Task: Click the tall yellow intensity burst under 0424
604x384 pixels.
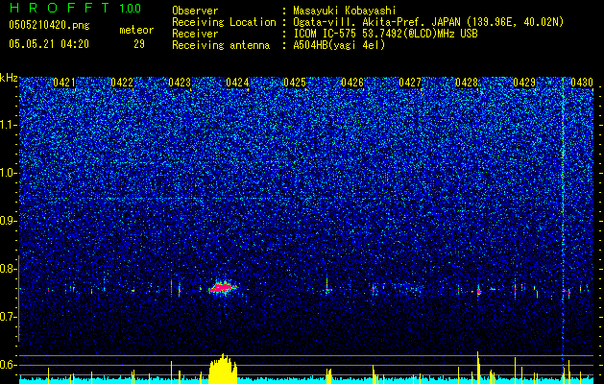Action: tap(223, 369)
